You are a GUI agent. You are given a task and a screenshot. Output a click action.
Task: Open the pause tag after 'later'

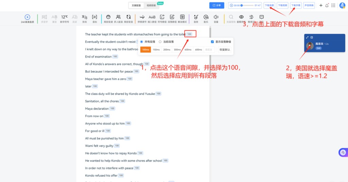point(95,86)
